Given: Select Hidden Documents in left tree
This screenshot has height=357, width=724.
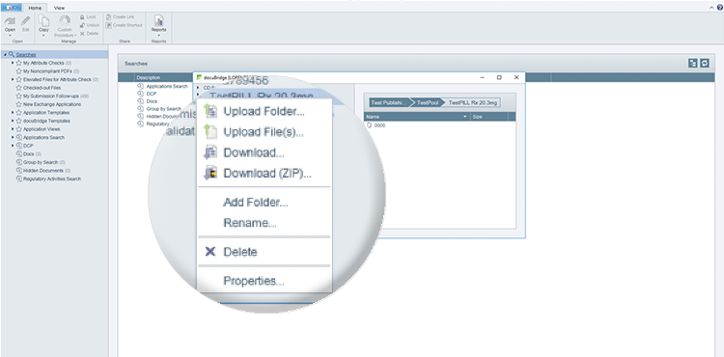Looking at the screenshot, I should pyautogui.click(x=42, y=171).
